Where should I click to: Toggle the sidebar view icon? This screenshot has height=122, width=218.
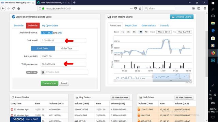pos(199,8)
